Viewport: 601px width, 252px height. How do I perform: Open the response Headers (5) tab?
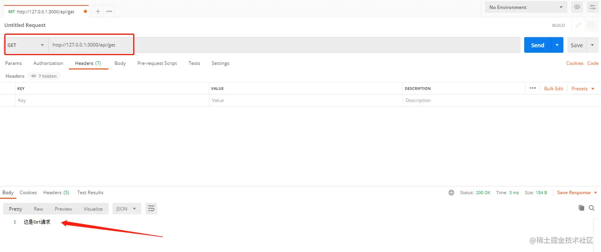[56, 193]
